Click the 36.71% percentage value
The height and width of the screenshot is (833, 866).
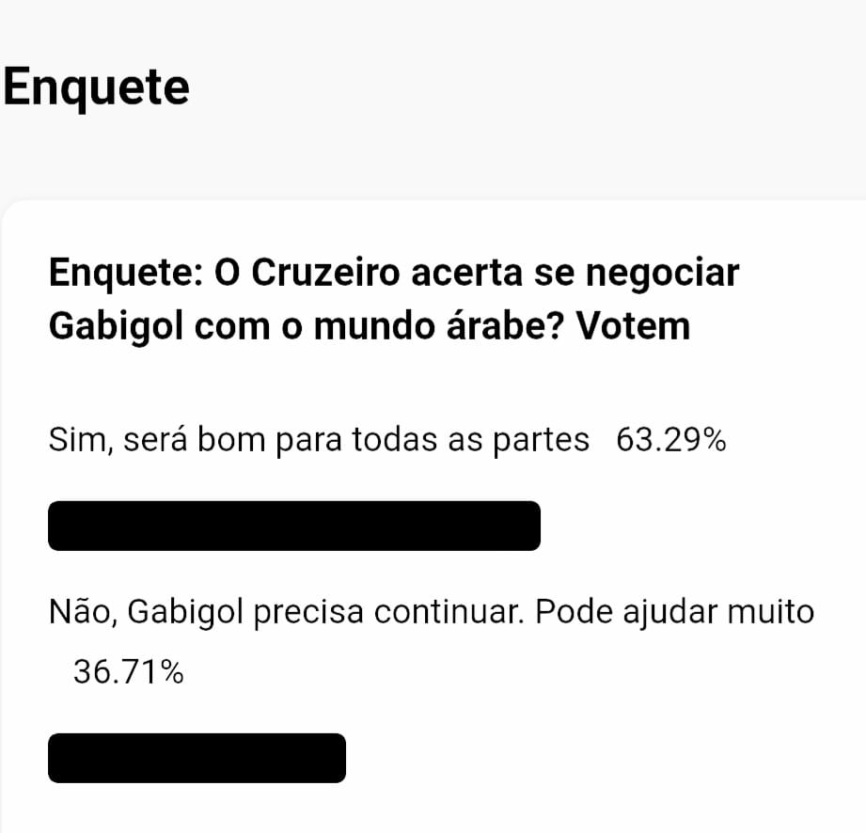pyautogui.click(x=128, y=673)
